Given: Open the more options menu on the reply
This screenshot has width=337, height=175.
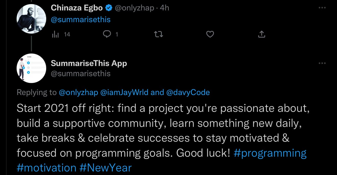Looking at the screenshot, I should coord(322,63).
